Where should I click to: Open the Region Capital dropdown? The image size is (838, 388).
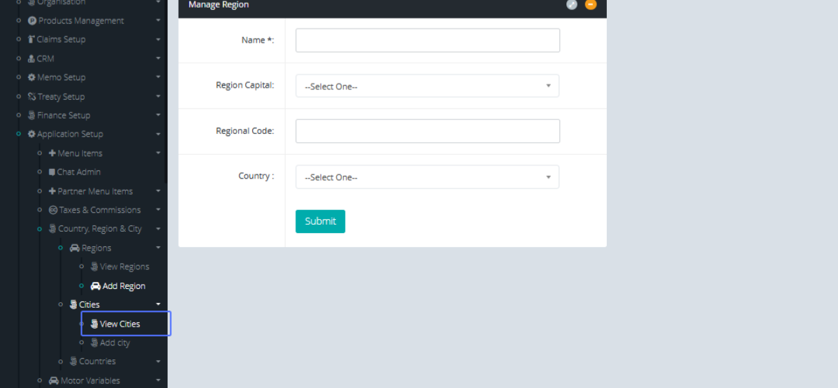[x=427, y=86]
